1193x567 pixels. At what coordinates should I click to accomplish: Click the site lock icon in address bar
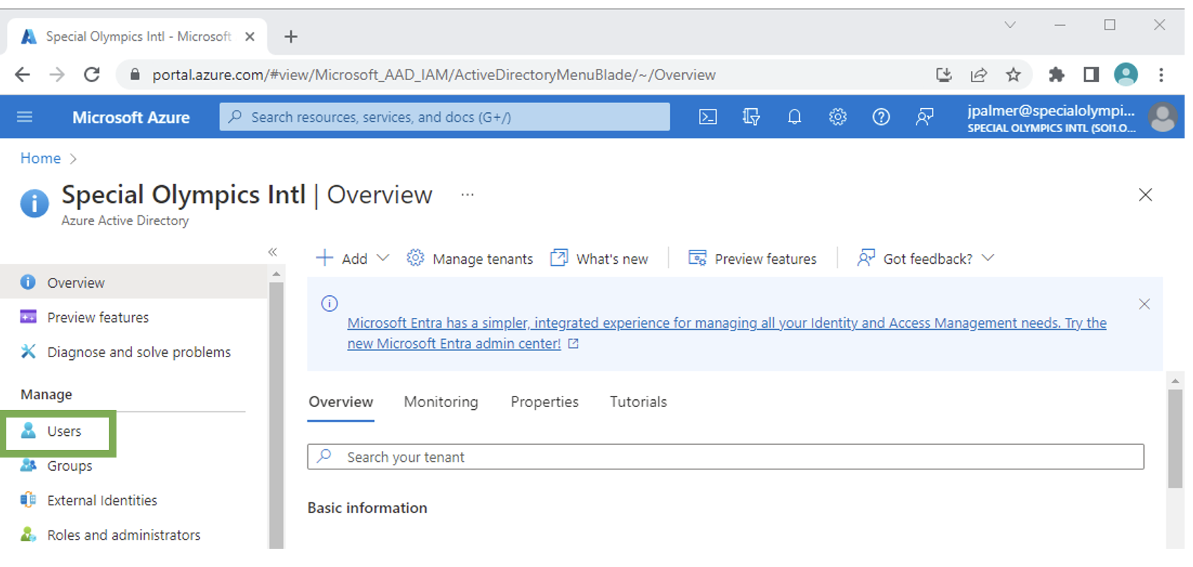pos(135,74)
